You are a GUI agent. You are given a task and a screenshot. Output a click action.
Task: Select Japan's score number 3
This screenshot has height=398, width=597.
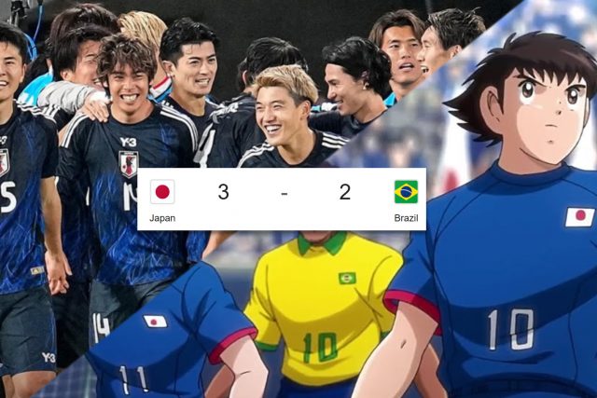pyautogui.click(x=224, y=192)
